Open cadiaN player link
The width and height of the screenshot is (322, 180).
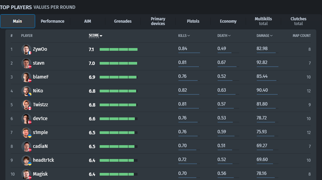click(x=40, y=146)
